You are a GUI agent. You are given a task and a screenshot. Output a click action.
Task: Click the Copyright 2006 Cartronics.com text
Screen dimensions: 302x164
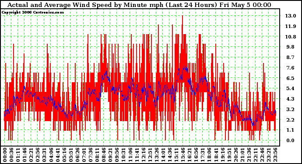coord(33,13)
